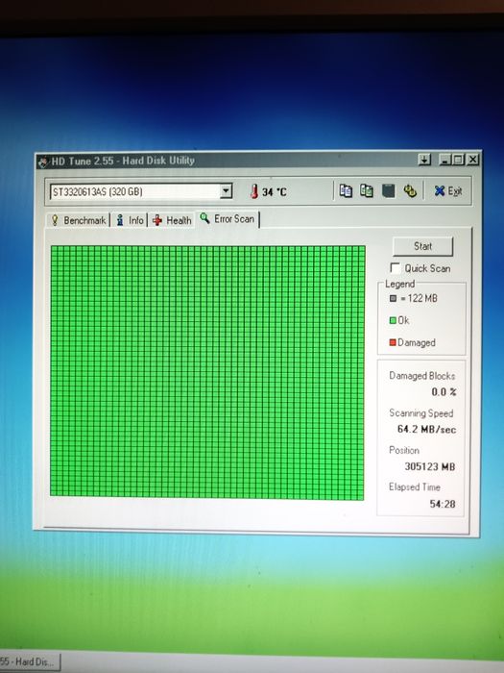Click the 64.2 MB/sec scanning speed value

pos(426,429)
